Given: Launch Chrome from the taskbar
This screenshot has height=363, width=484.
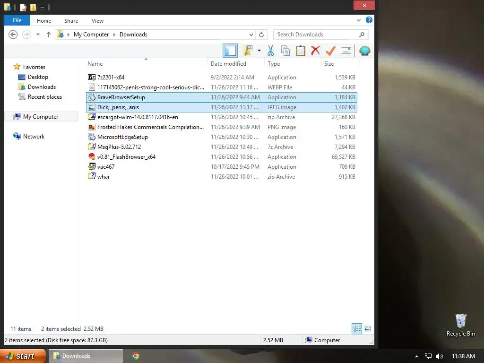Looking at the screenshot, I should [x=136, y=356].
